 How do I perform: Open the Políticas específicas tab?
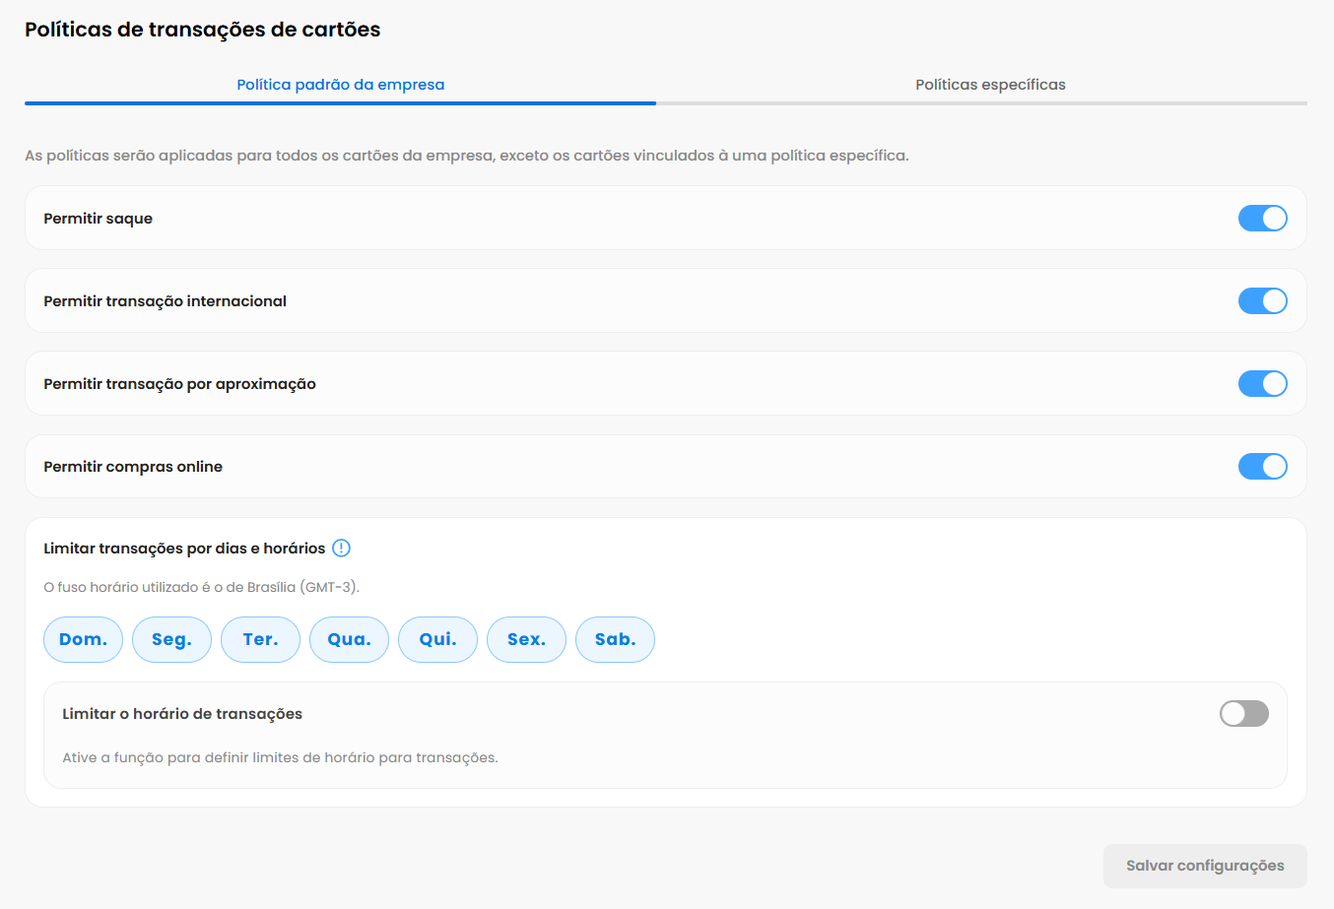(x=990, y=85)
